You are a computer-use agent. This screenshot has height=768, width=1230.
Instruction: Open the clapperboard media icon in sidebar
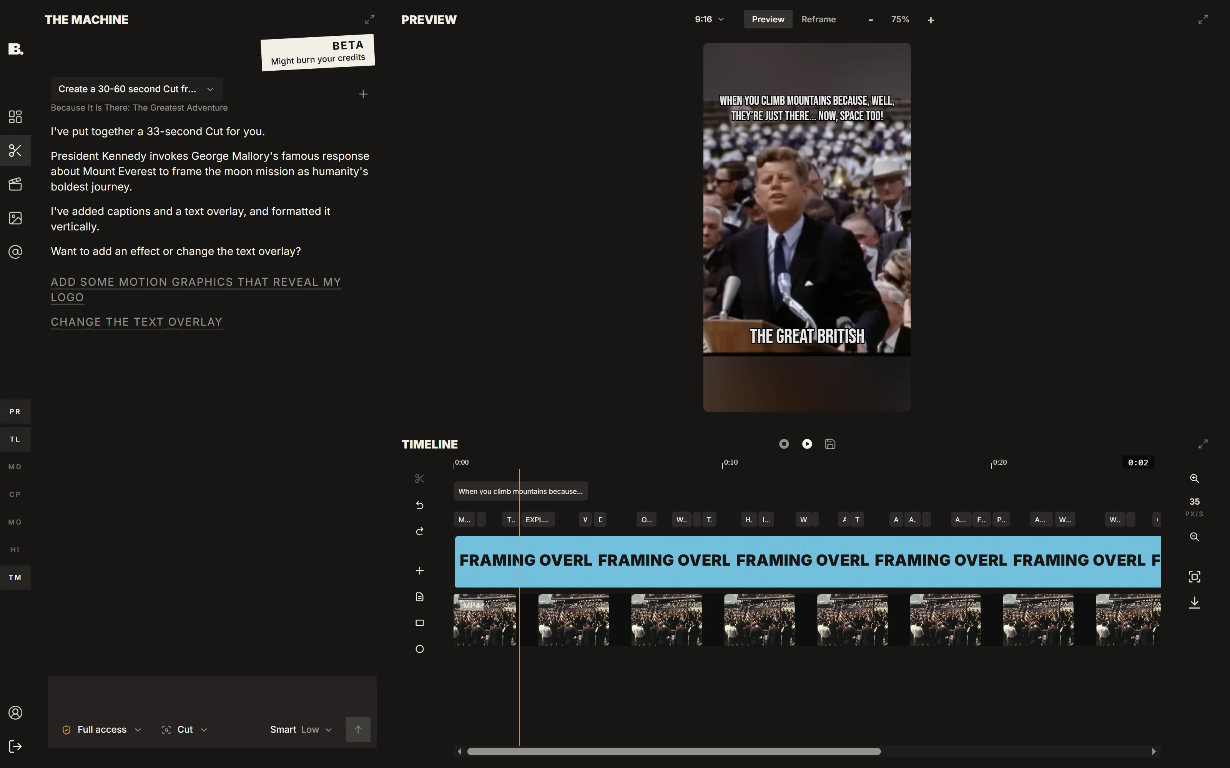[x=15, y=184]
